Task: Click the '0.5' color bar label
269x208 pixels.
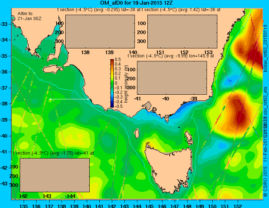Action: pyautogui.click(x=118, y=60)
